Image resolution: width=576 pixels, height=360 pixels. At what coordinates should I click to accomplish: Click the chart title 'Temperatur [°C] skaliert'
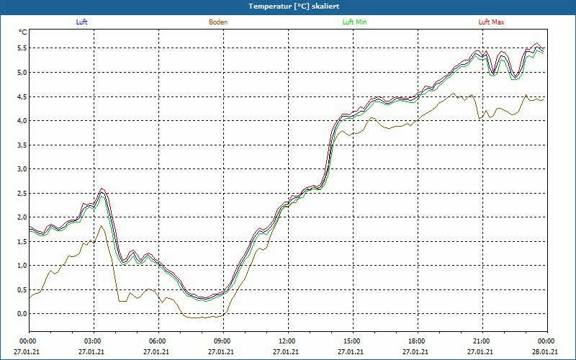pos(294,6)
